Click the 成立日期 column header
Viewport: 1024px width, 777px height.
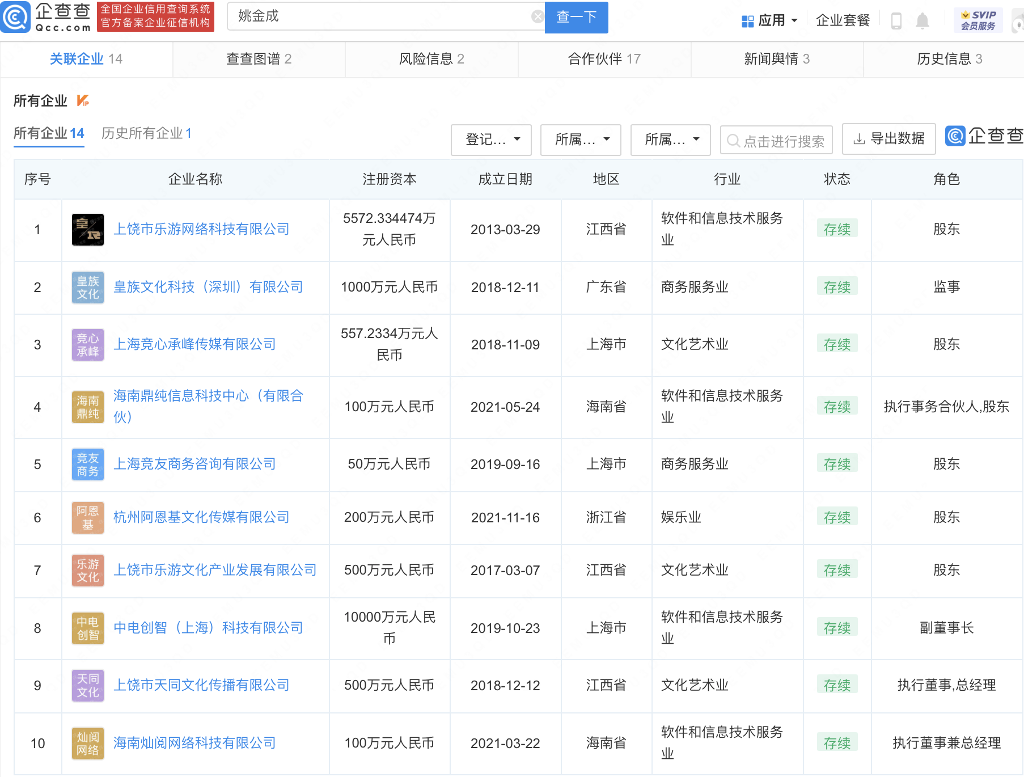click(505, 179)
